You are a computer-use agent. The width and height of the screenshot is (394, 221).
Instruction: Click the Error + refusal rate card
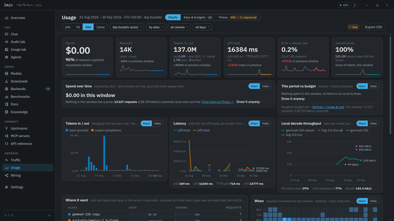(x=303, y=57)
